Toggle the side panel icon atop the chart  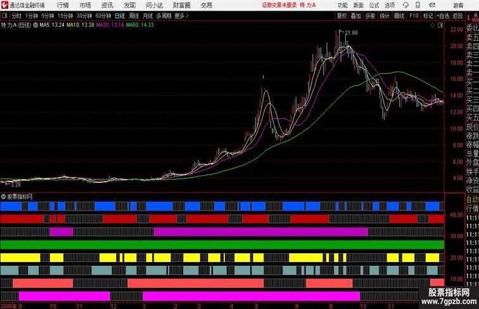(440, 25)
